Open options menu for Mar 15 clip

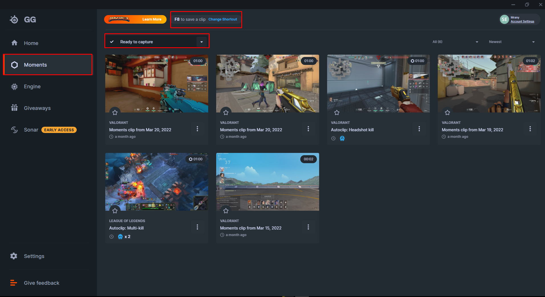click(308, 227)
